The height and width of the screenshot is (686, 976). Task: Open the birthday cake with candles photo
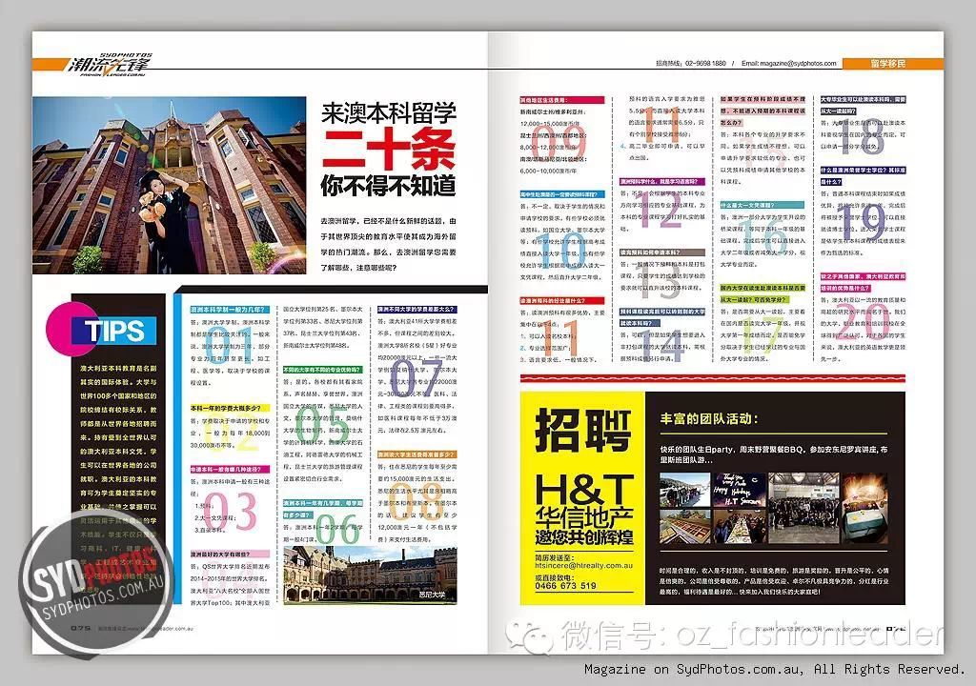coord(864,508)
